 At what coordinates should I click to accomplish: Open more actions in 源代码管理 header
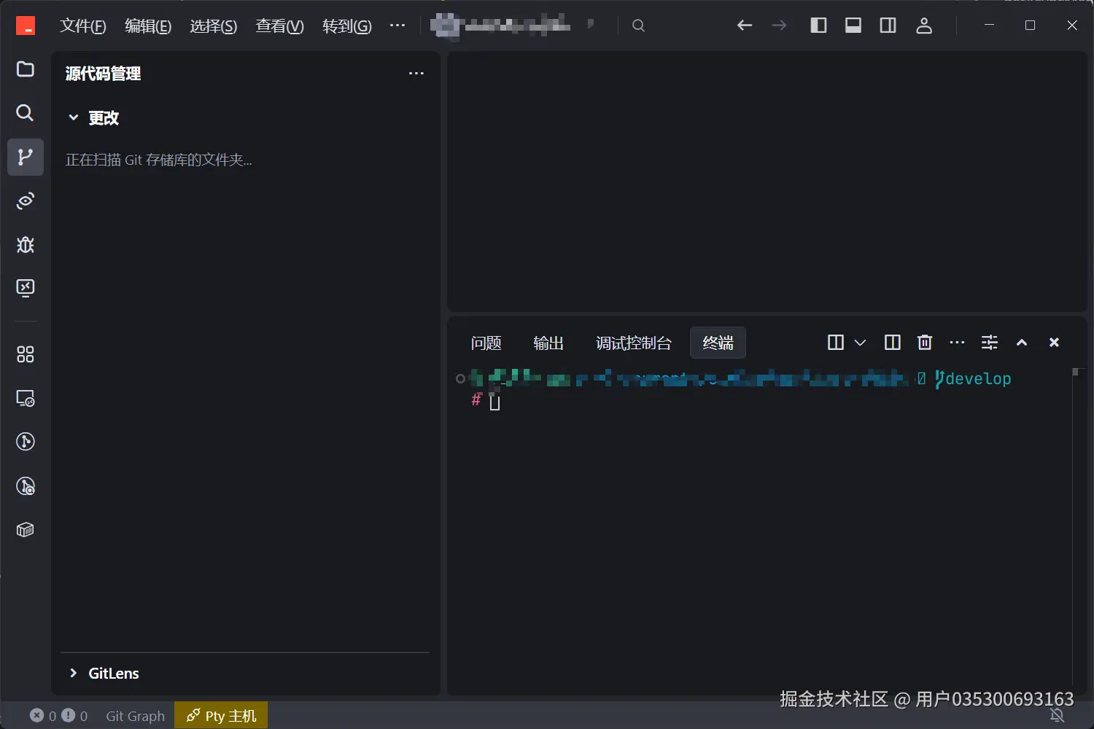[416, 74]
